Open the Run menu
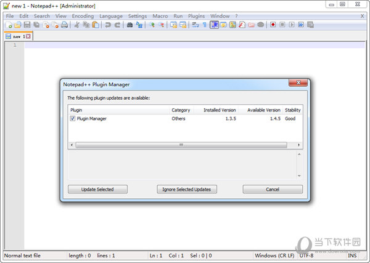Image resolution: width=370 pixels, height=263 pixels. tap(178, 16)
